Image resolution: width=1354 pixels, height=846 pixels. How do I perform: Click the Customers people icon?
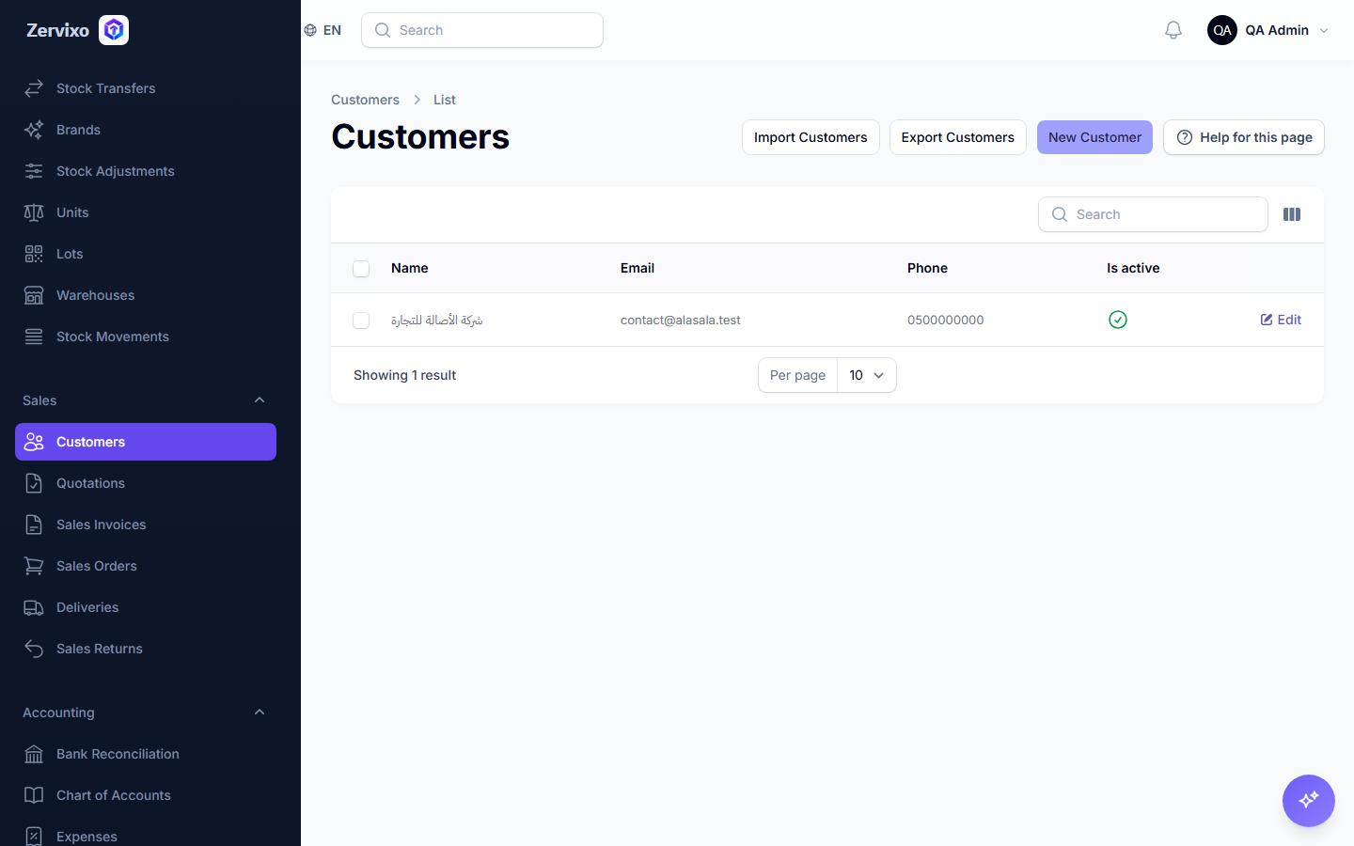34,442
